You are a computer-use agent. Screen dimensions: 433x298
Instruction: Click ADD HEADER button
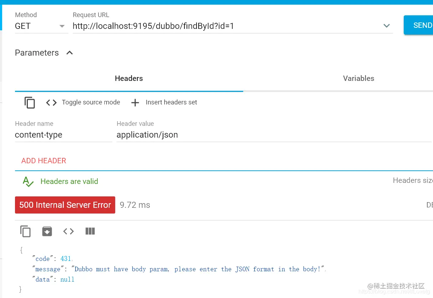tap(44, 161)
